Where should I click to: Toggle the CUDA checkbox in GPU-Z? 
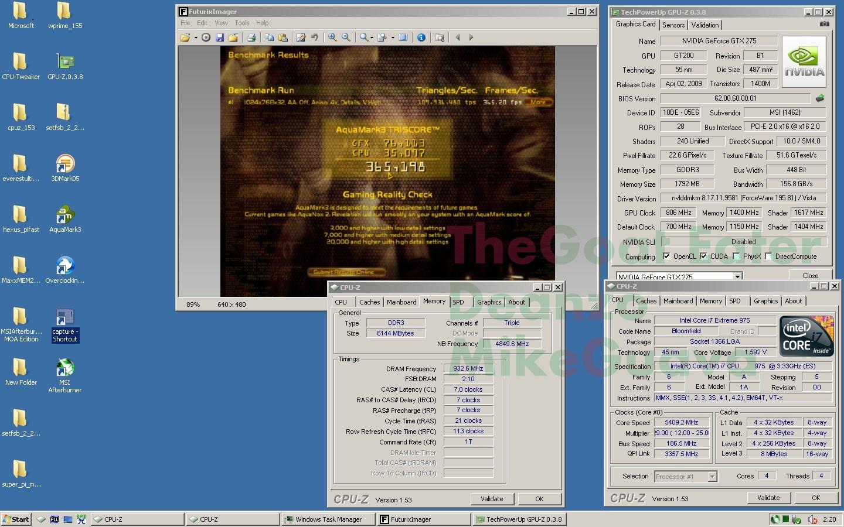703,256
